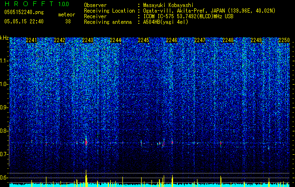Image resolution: width=295 pixels, height=187 pixels.
Task: Click the meteor count value 38
Action: 68,22
